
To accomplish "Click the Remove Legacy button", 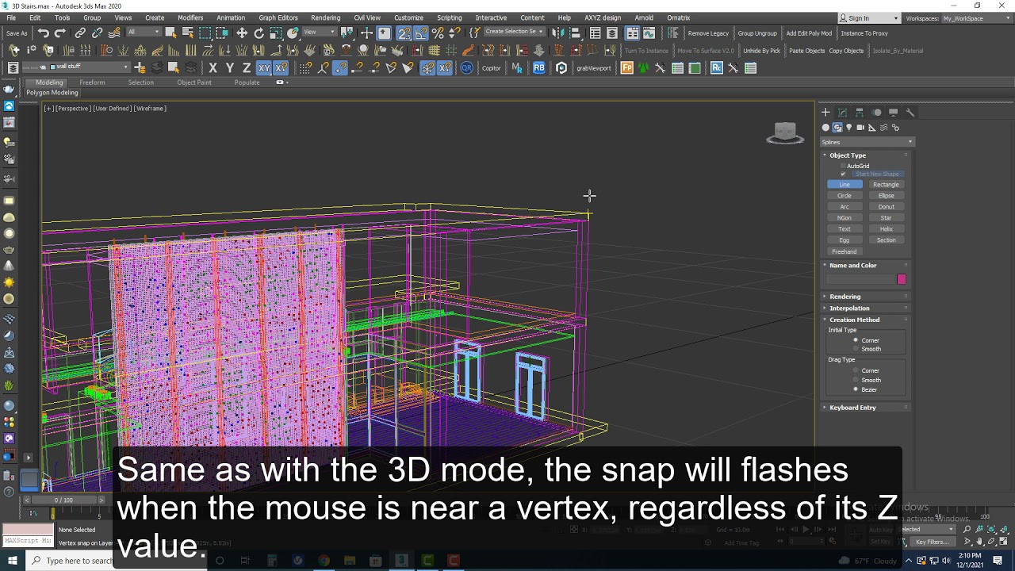I will coord(708,33).
